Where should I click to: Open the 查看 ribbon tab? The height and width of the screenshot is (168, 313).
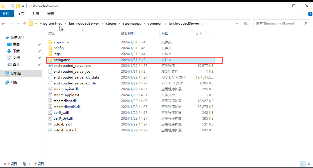tap(51, 14)
